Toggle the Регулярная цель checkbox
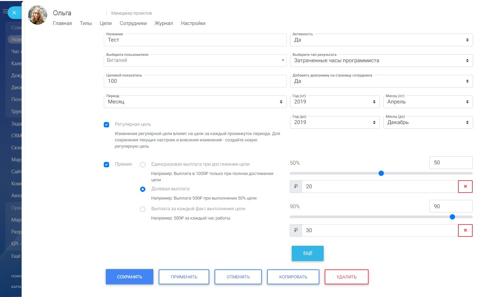Image resolution: width=486 pixels, height=297 pixels. pos(106,125)
